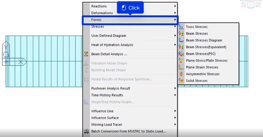Expand the Influence Line arrow

(x=175, y=111)
